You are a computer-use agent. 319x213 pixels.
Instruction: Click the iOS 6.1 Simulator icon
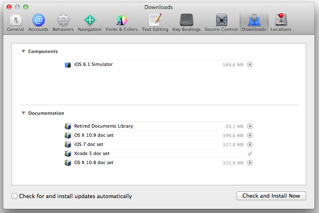[68, 65]
